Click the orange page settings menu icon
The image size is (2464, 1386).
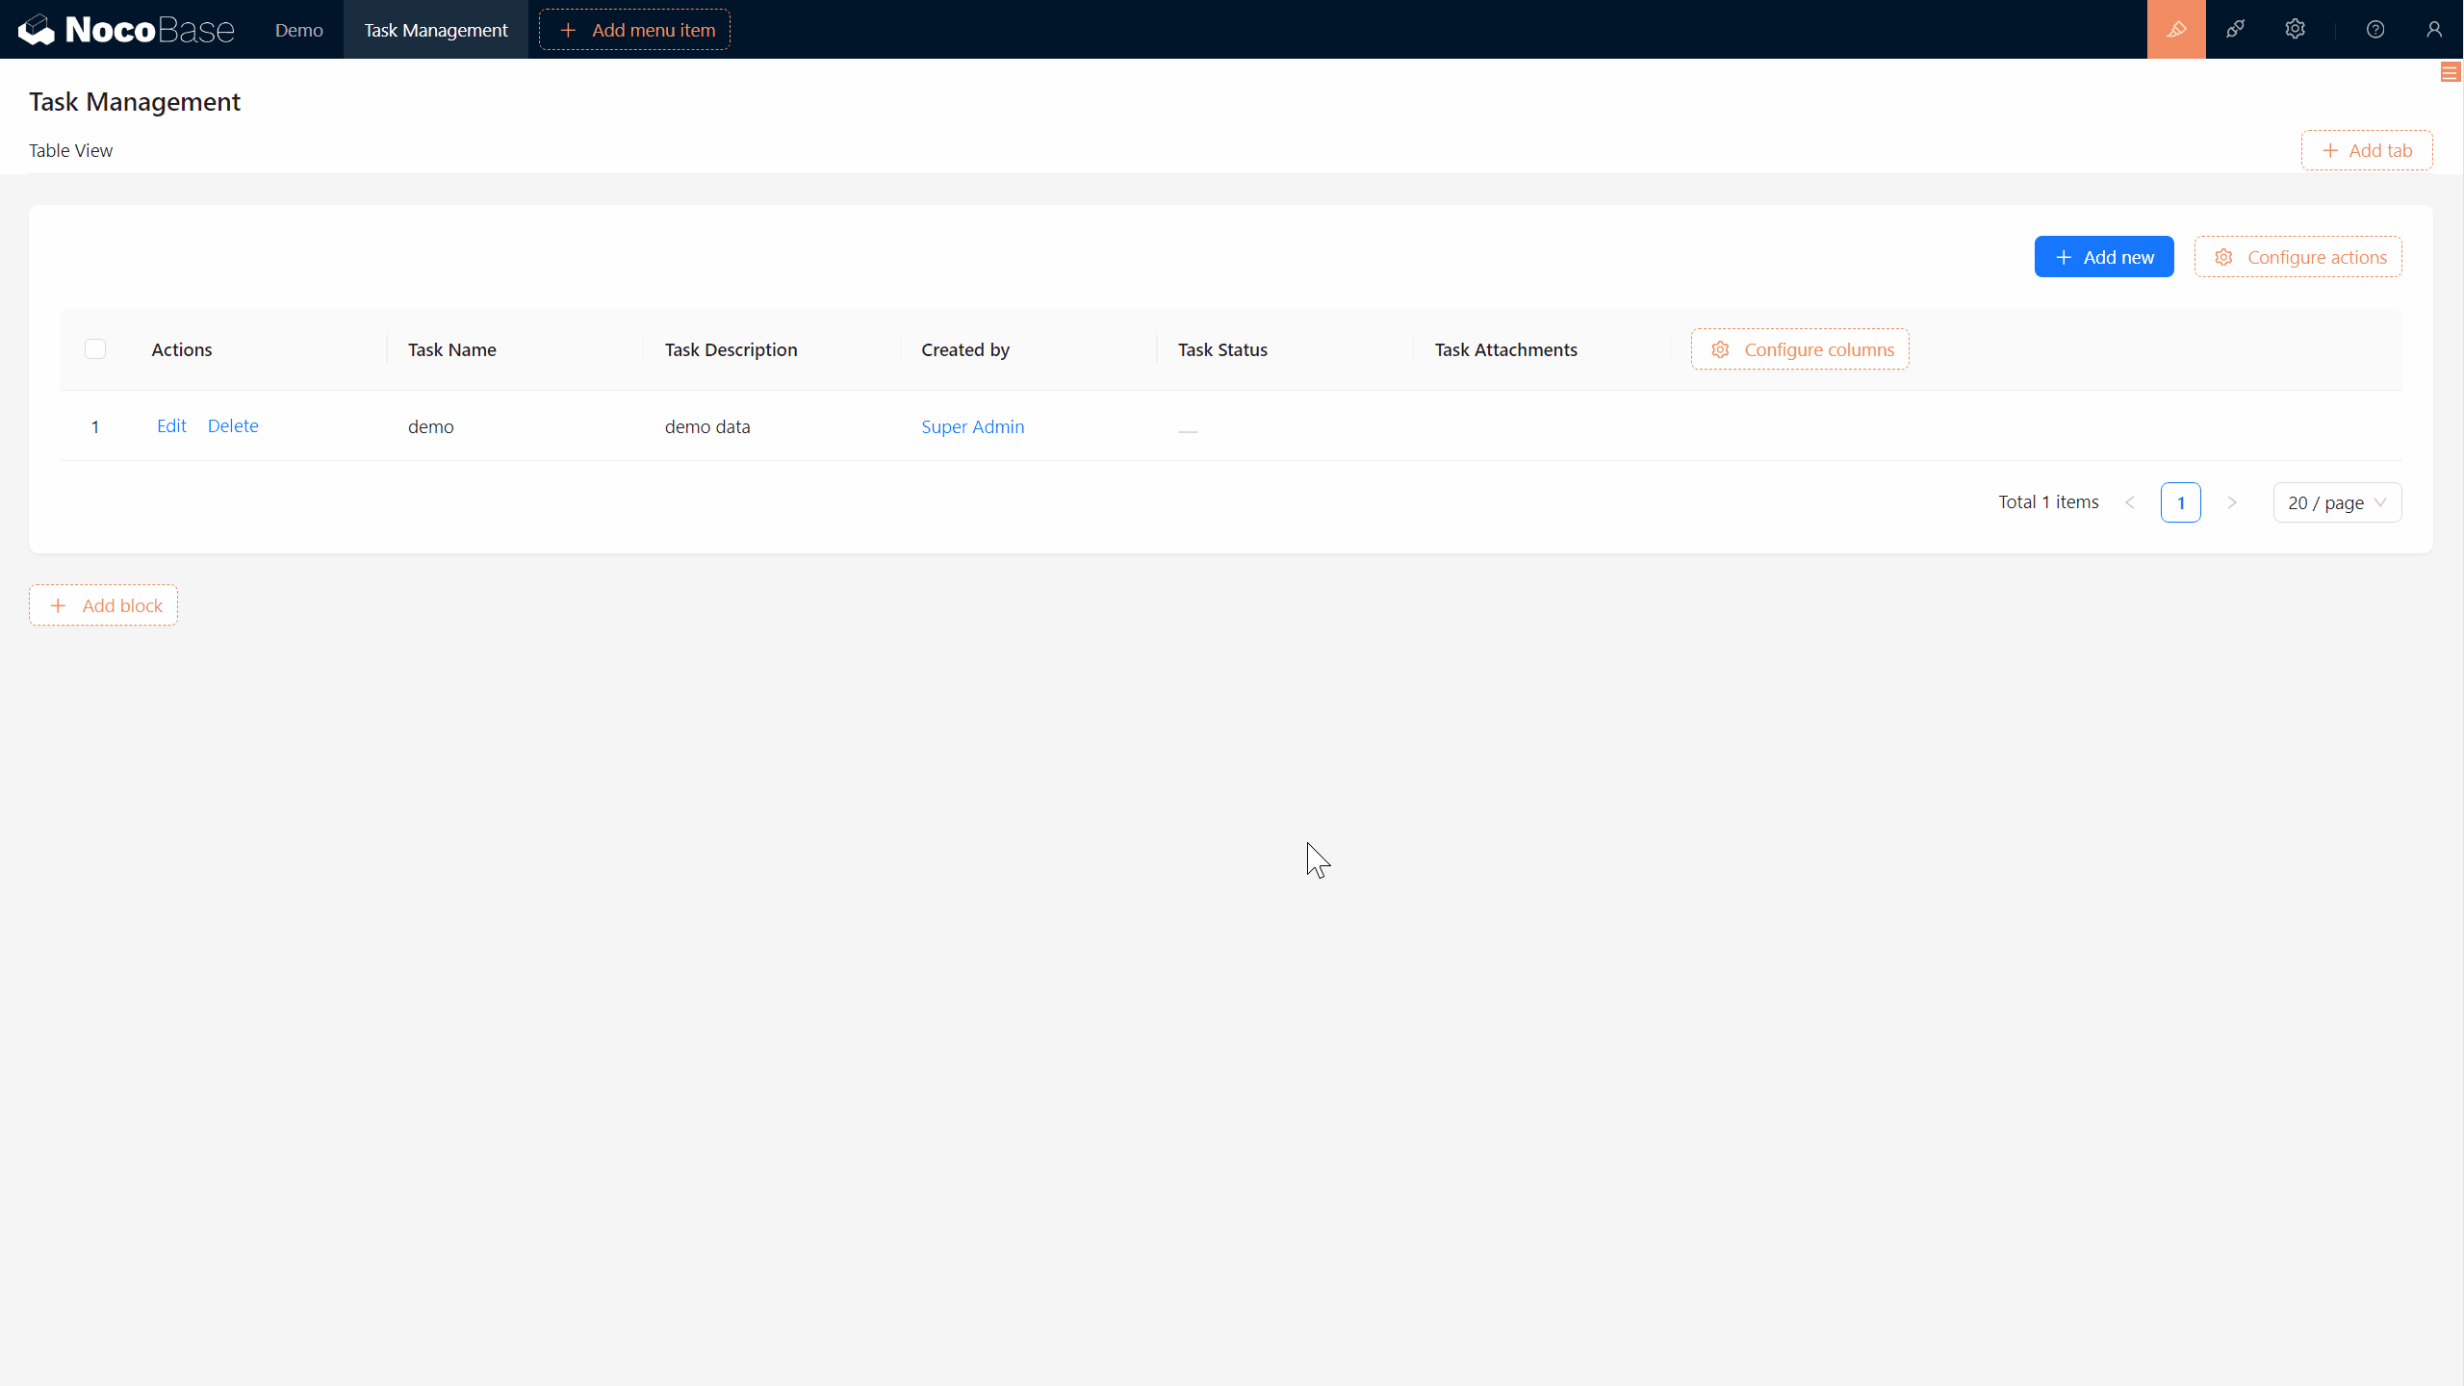2450,73
